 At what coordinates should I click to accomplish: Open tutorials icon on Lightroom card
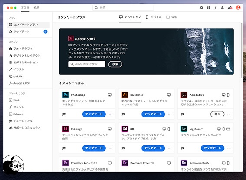[x=182, y=148]
